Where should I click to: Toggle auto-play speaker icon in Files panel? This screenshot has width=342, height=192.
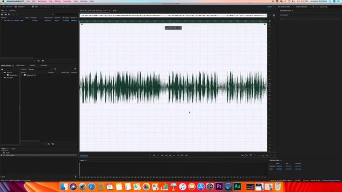[x=43, y=61]
